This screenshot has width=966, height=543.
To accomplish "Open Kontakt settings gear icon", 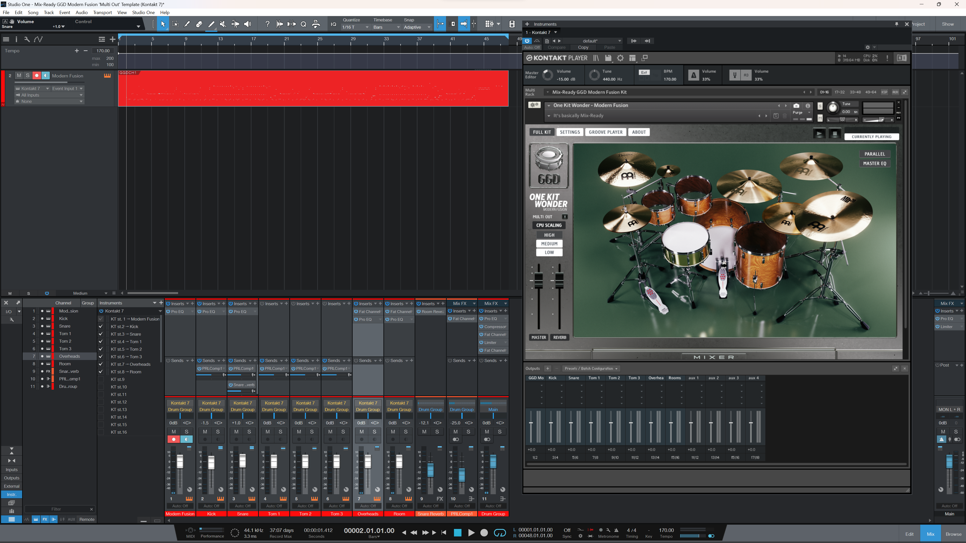I will (x=620, y=58).
